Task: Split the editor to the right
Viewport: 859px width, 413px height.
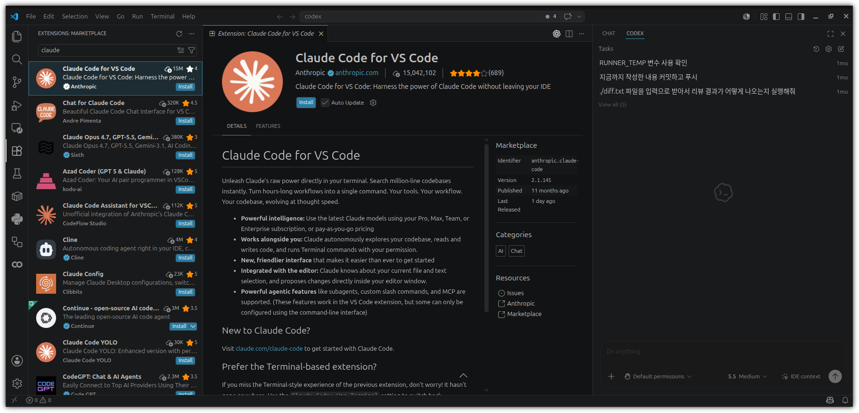Action: click(x=569, y=34)
